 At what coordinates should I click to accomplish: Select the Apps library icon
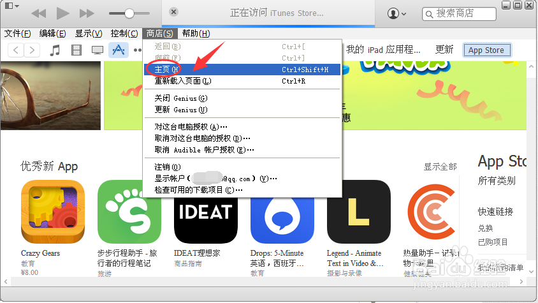tap(119, 50)
